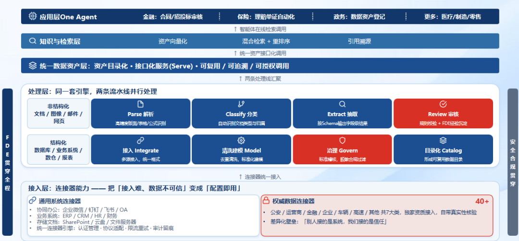Select the 更多：医疗/制造/零售 item
Viewport: 519px width, 241px height.
453,17
